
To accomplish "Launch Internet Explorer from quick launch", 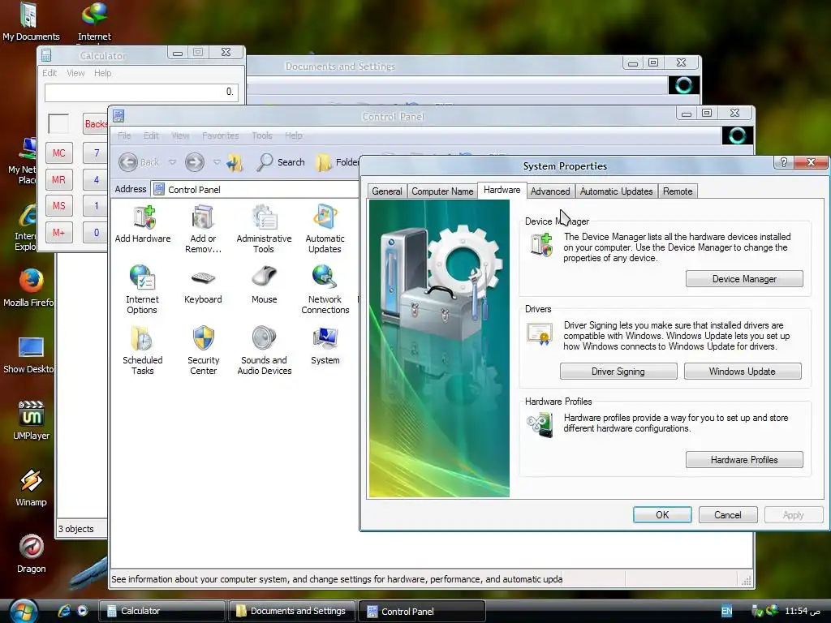I will pyautogui.click(x=64, y=611).
